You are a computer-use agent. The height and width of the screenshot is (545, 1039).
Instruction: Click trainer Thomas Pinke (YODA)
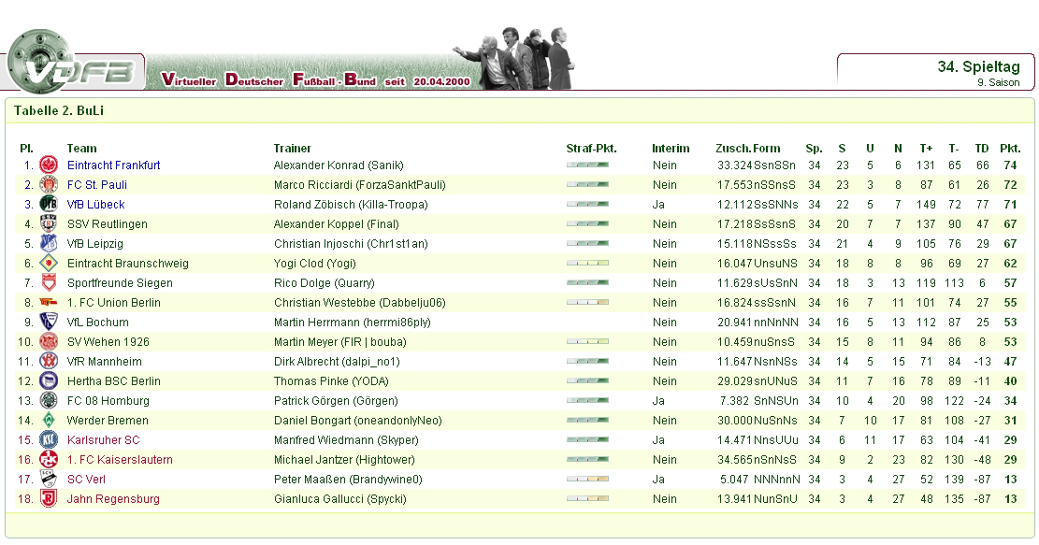click(x=331, y=381)
